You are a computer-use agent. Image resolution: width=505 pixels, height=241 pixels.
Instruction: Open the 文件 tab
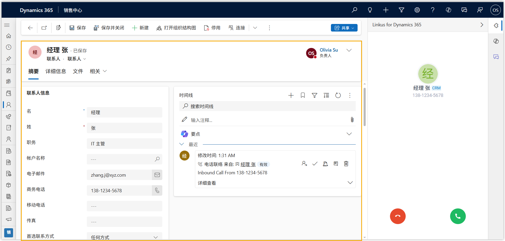point(78,71)
